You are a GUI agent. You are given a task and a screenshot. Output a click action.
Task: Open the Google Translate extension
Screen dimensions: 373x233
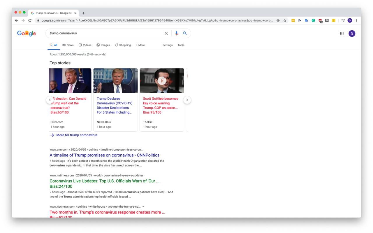pos(307,20)
